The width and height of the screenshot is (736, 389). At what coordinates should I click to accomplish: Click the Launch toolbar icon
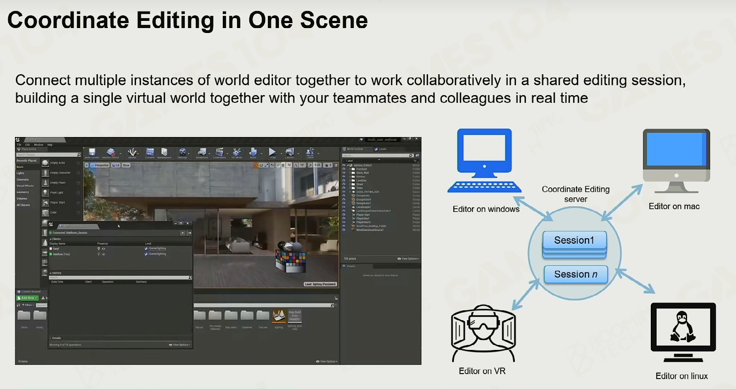pyautogui.click(x=289, y=153)
